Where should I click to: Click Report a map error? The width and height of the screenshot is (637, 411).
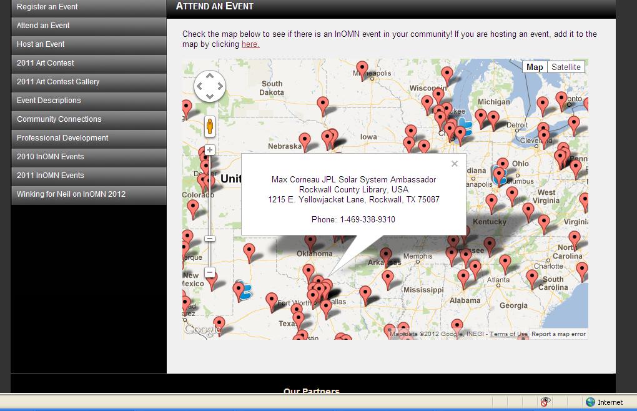tap(558, 334)
